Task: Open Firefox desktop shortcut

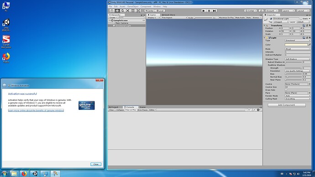Action: click(x=6, y=58)
